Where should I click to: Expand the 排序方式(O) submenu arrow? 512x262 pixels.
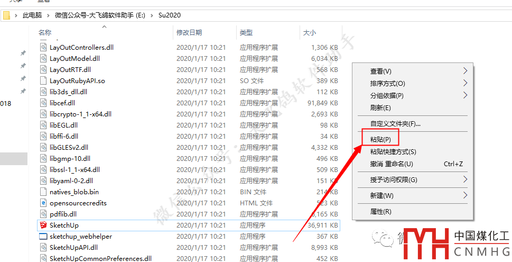tap(465, 84)
